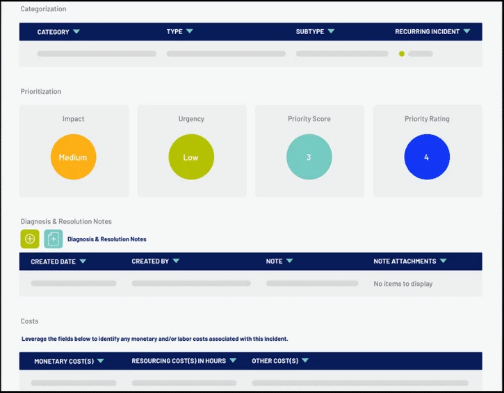Open the Type column filter arrow
504x393 pixels.
click(190, 31)
